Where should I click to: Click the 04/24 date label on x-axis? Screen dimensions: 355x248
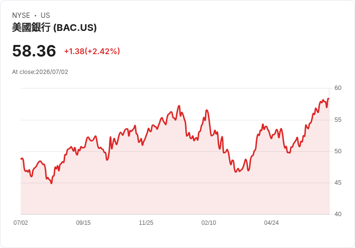click(271, 223)
